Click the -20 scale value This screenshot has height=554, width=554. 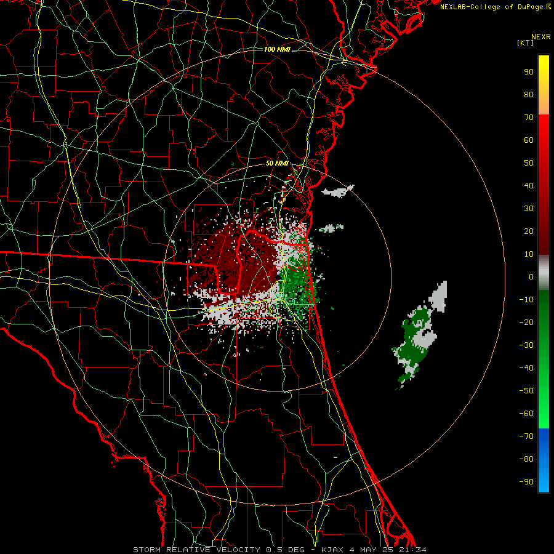pyautogui.click(x=526, y=323)
